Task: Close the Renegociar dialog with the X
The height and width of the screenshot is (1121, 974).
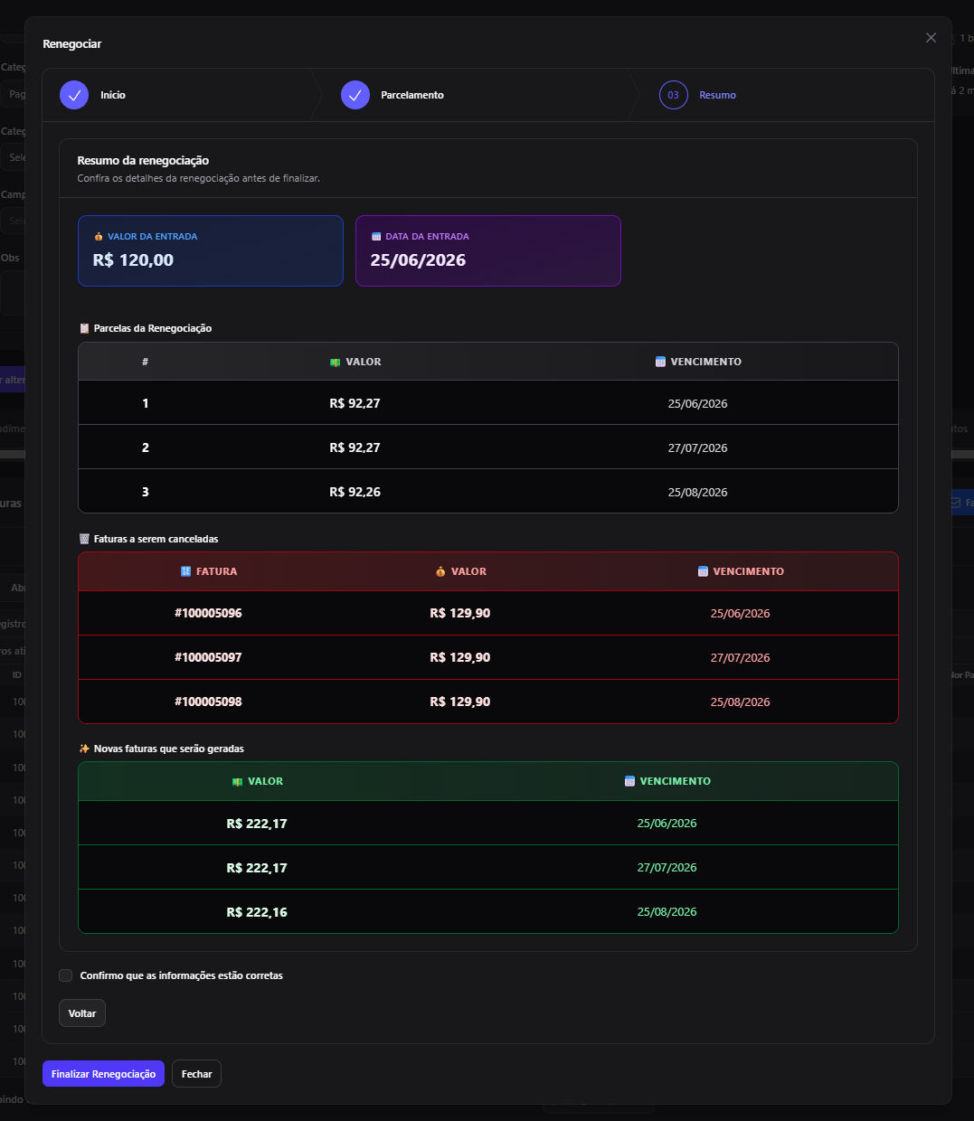Action: (931, 38)
